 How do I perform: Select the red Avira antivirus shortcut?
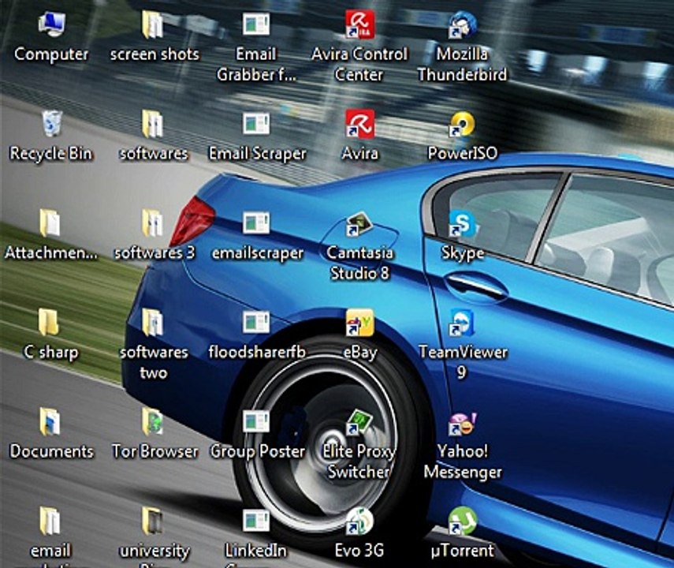[359, 125]
